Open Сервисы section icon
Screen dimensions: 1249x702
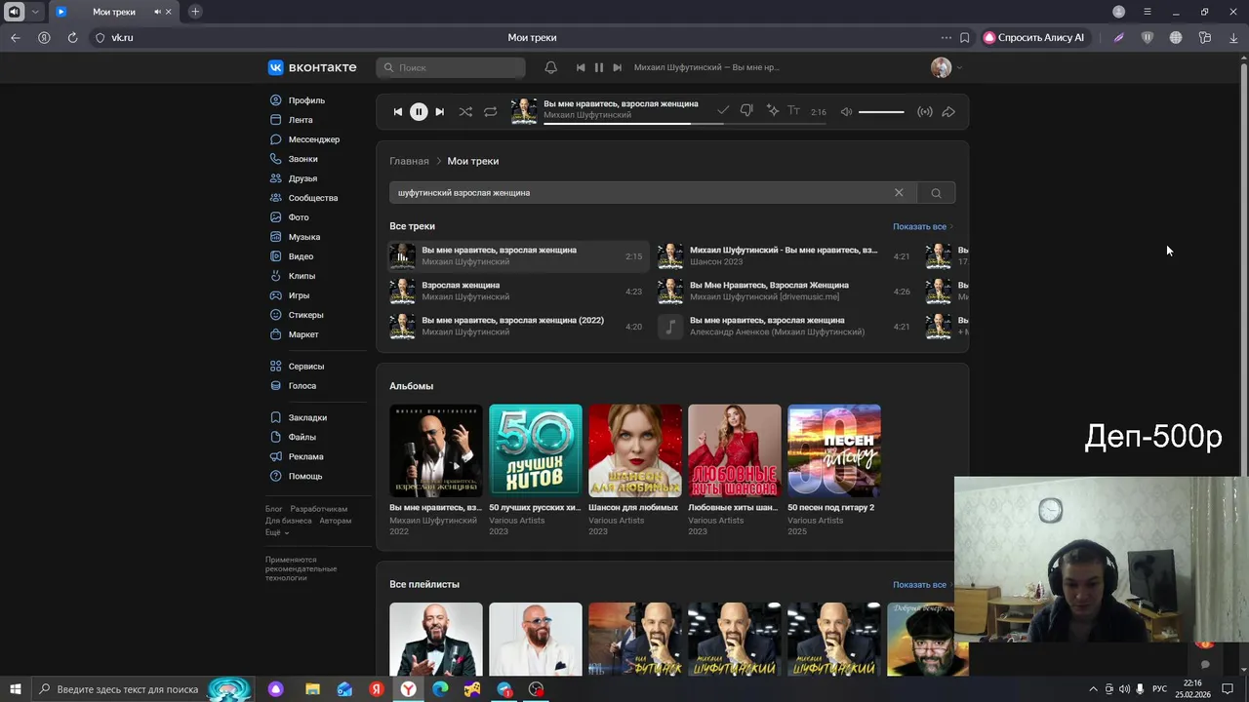pyautogui.click(x=276, y=367)
